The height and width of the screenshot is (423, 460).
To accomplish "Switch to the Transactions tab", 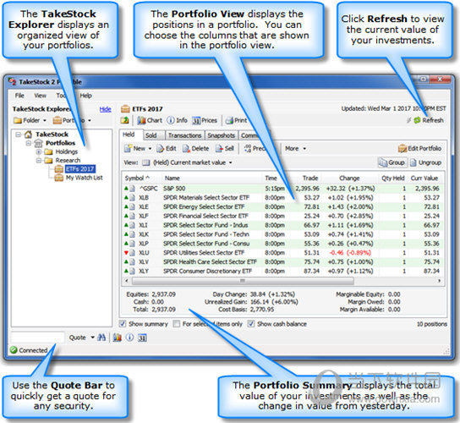I will coord(184,135).
